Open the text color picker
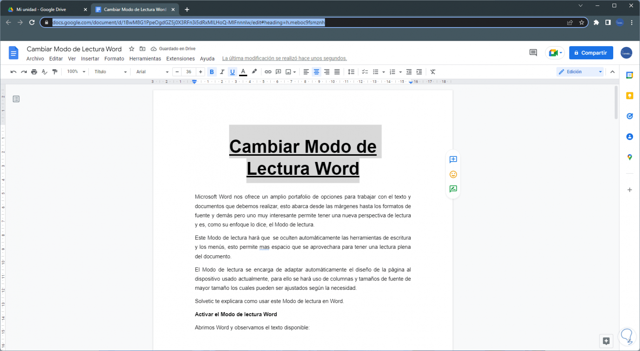640x351 pixels. pos(243,72)
